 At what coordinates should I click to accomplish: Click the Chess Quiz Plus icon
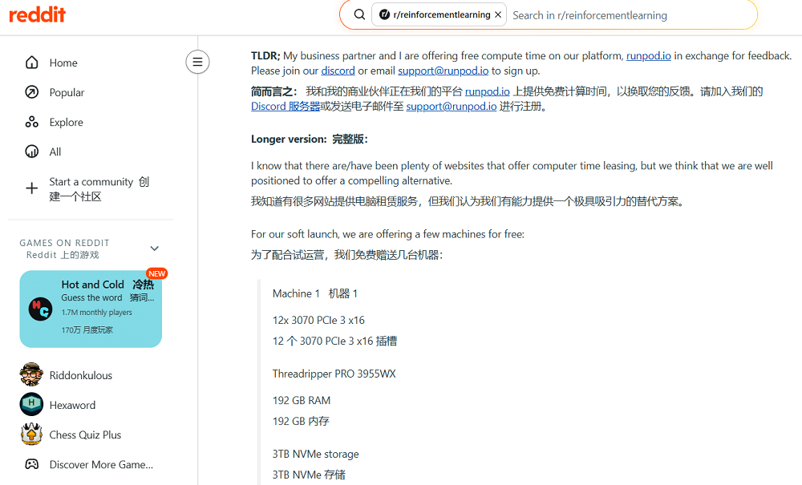30,434
